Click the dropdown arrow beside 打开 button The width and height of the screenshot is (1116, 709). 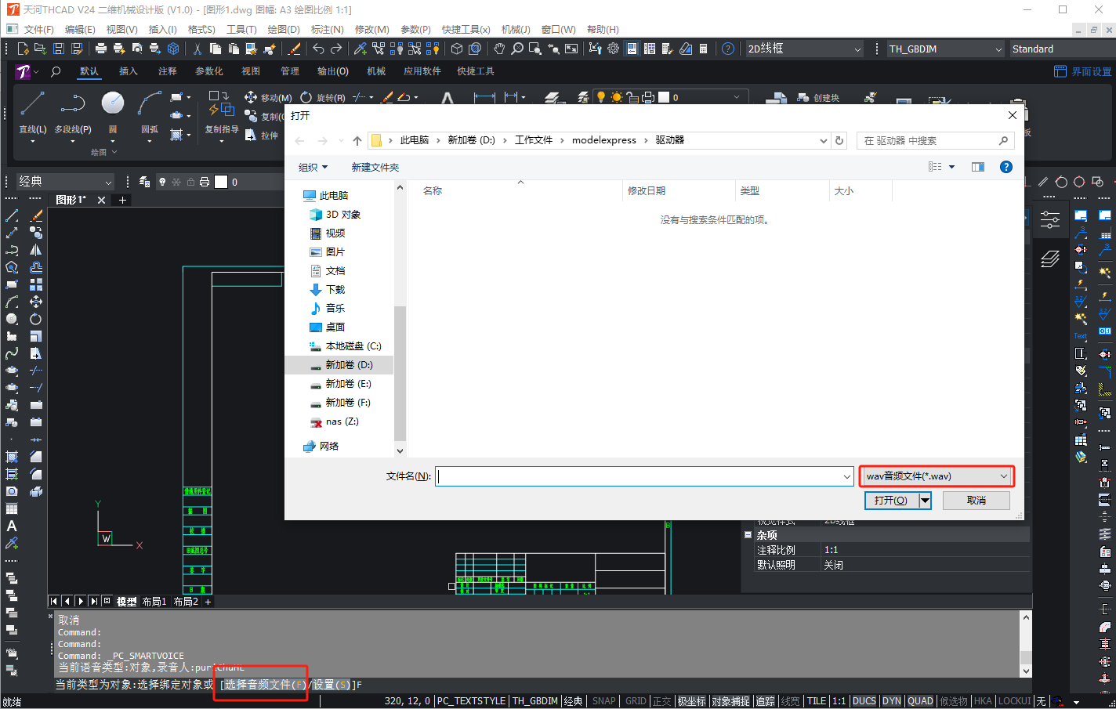coord(925,500)
